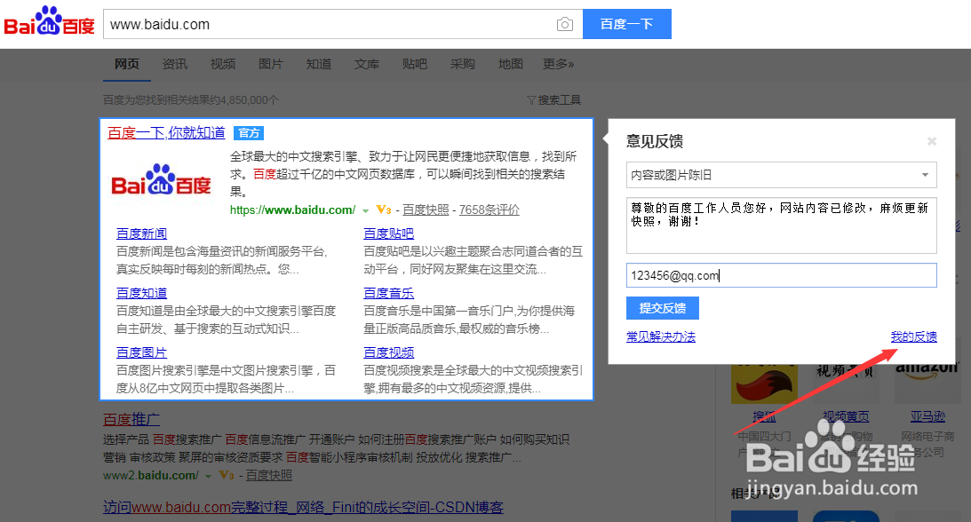The height and width of the screenshot is (522, 971).
Task: Click the email field with 123456@qq.com
Action: tap(781, 275)
